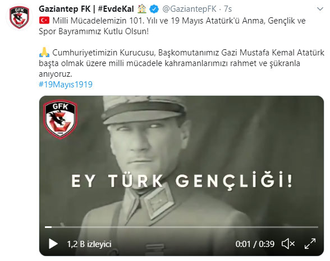The width and height of the screenshot is (330, 261).
Task: Open Gaziantep FK profile avatar
Action: click(x=19, y=17)
